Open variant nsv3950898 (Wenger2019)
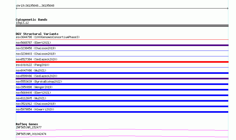236x140 pixels. 34,87
